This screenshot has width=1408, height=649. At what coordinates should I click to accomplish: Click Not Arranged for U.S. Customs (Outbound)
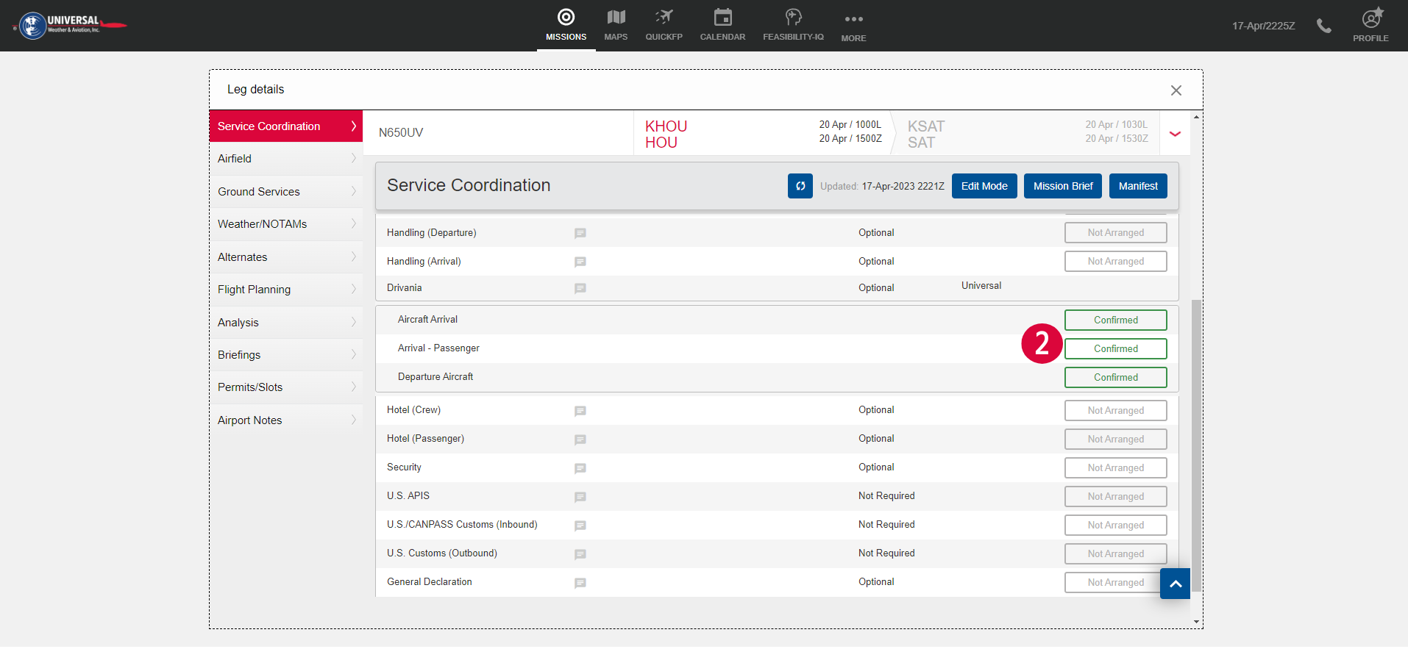[1115, 554]
